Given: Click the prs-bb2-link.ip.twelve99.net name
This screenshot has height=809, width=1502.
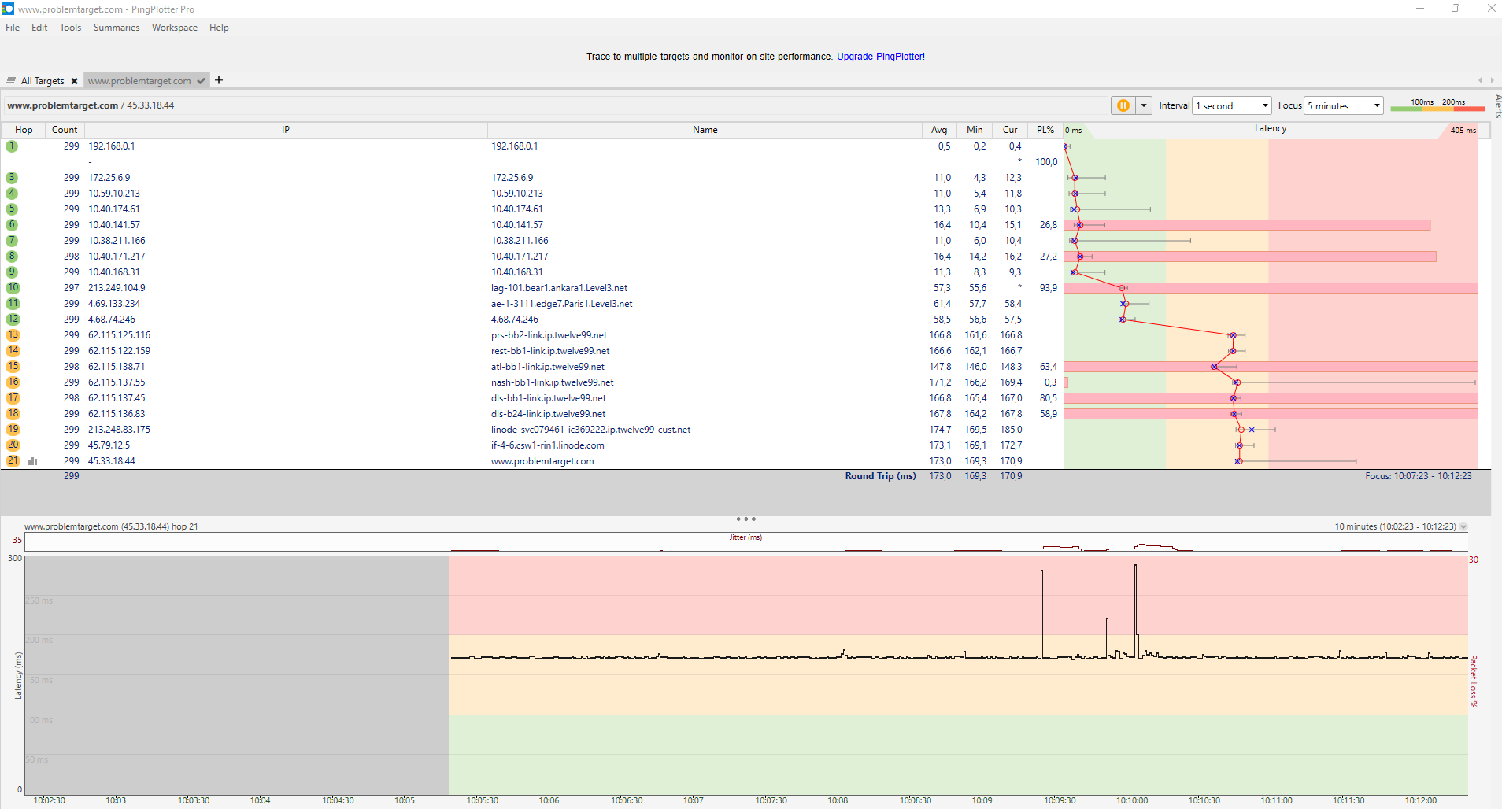Looking at the screenshot, I should (x=549, y=335).
